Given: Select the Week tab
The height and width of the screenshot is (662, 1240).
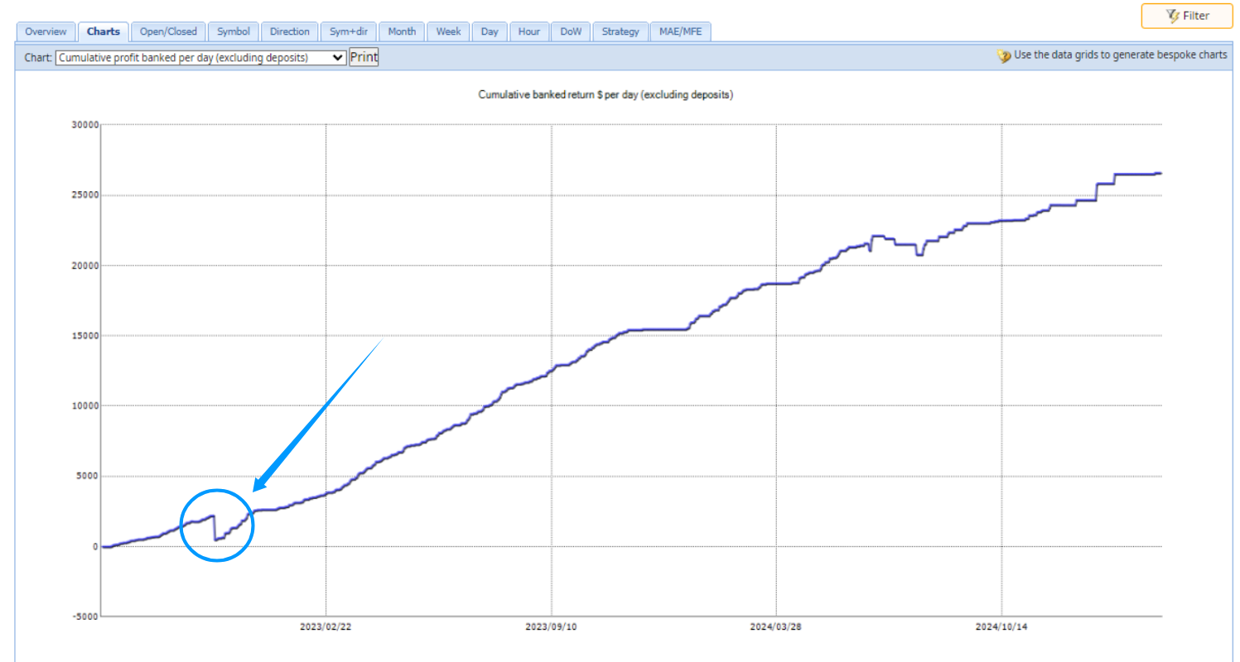Looking at the screenshot, I should point(448,31).
